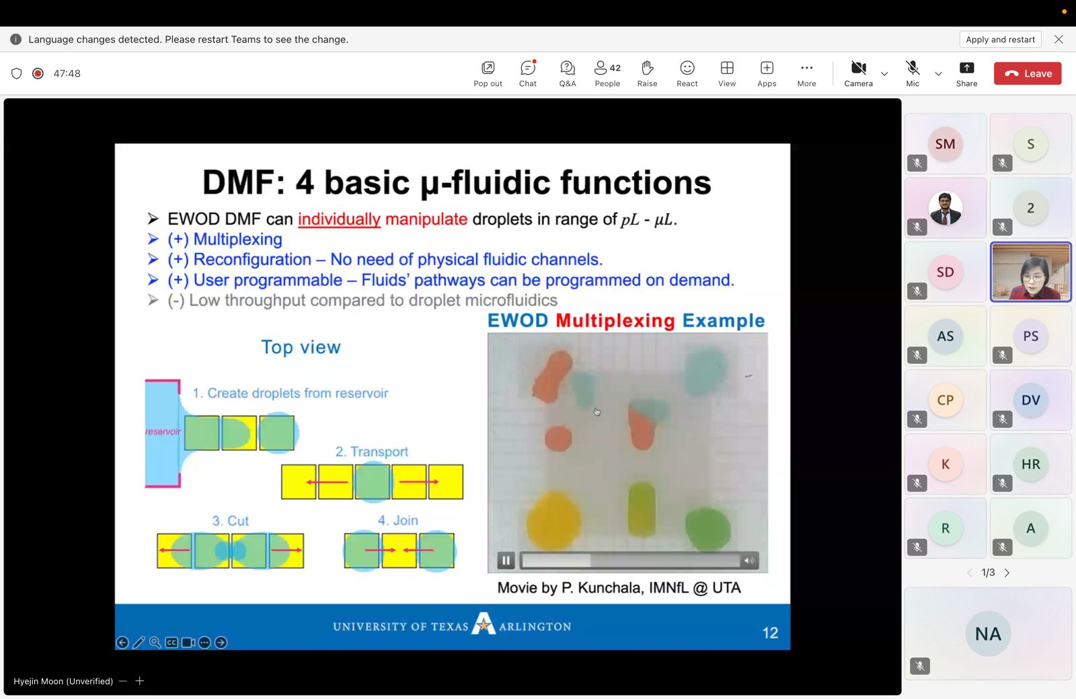Click the video volume speaker icon
This screenshot has height=699, width=1076.
(x=748, y=560)
